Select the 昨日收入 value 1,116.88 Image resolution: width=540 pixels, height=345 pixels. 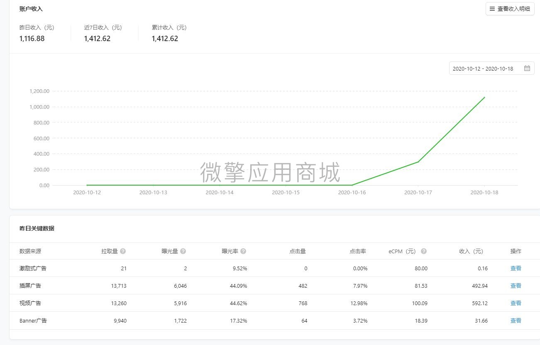click(32, 39)
